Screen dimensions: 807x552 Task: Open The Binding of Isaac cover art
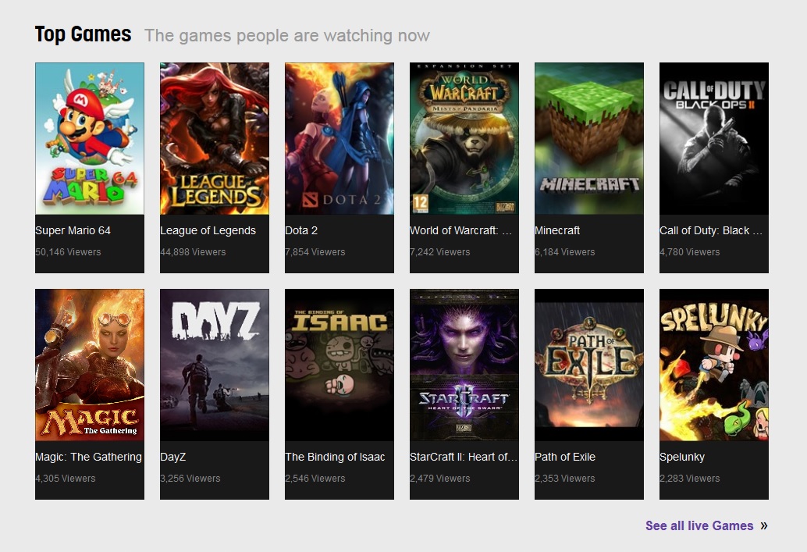point(340,365)
